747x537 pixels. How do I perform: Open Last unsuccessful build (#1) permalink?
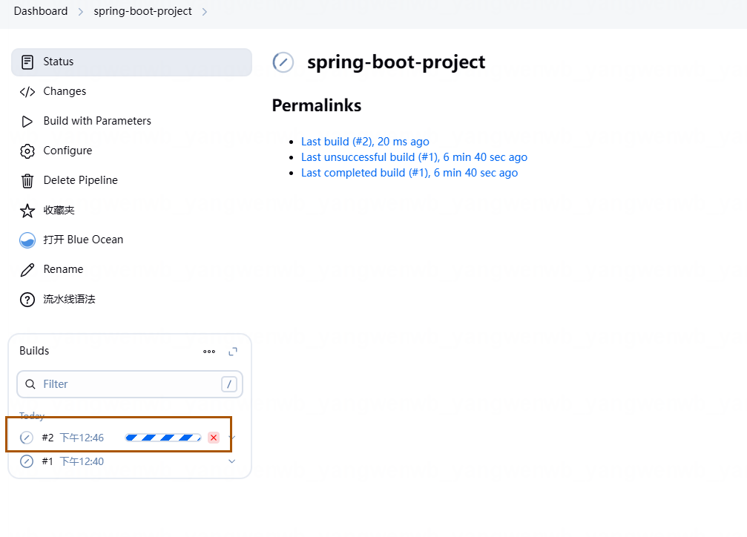(414, 157)
